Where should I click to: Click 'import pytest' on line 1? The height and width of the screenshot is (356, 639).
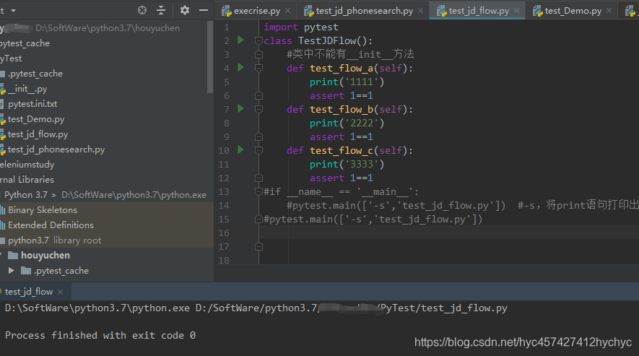pos(301,27)
